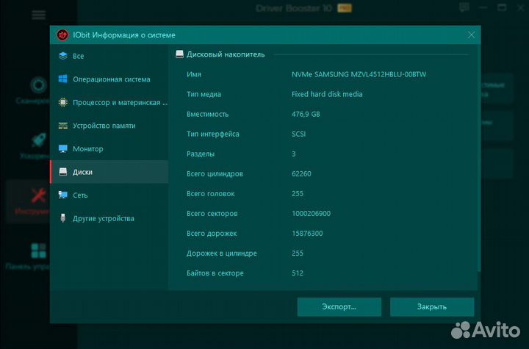Click the Экспорт... button
The image size is (529, 349).
click(x=339, y=307)
